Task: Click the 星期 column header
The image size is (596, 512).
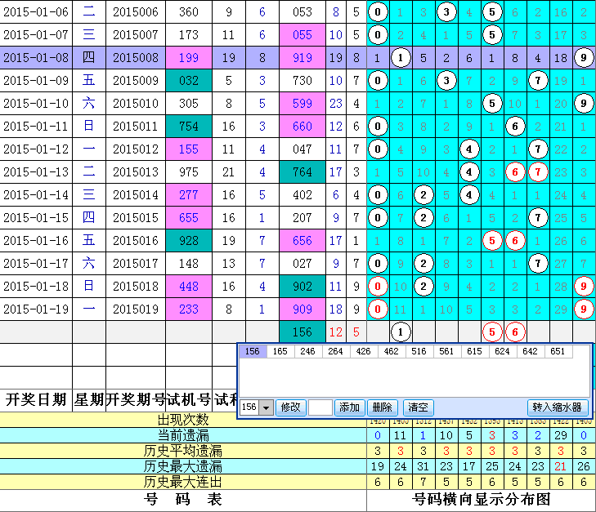Action: point(88,399)
